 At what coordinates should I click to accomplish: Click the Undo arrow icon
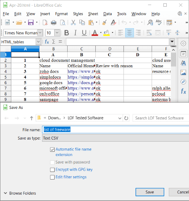[x=124, y=22]
